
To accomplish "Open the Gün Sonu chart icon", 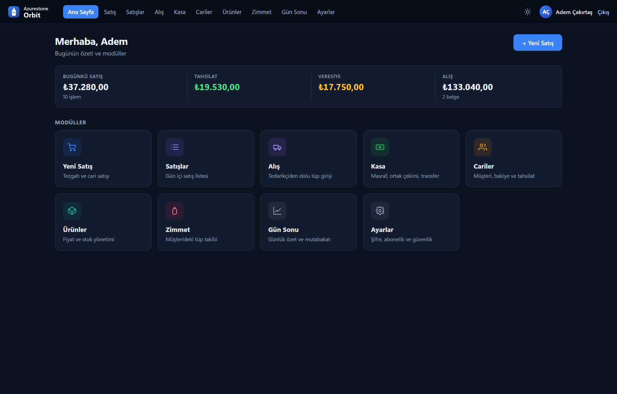I will click(x=277, y=211).
